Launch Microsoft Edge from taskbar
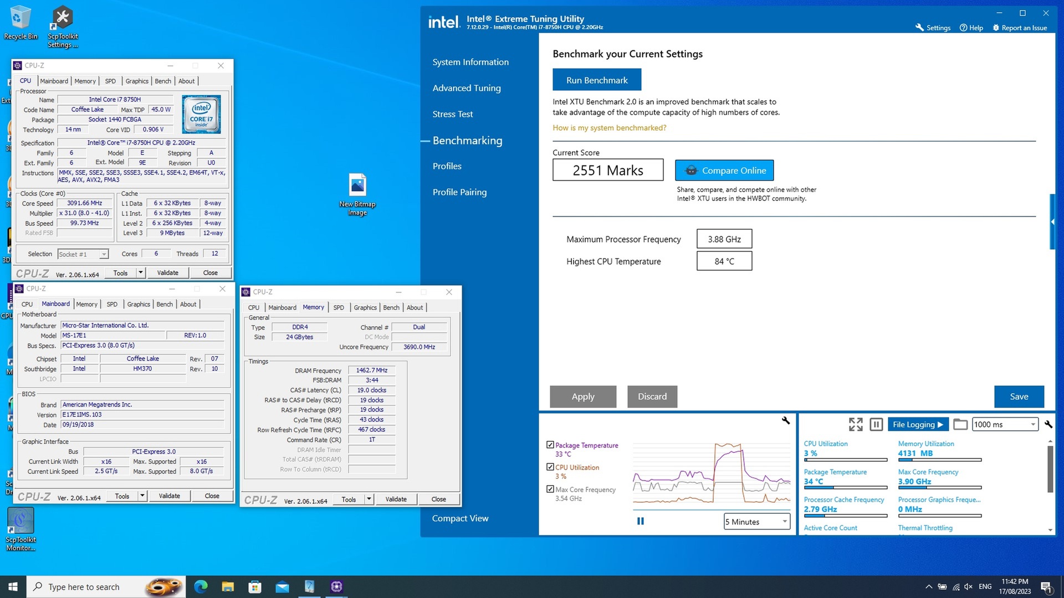1064x598 pixels. (201, 586)
